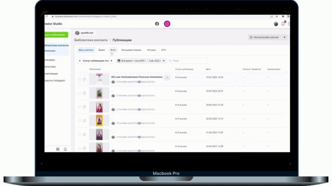Click the clock icon on first post row
Image resolution: width=332 pixels, height=186 pixels.
pyautogui.click(x=84, y=79)
